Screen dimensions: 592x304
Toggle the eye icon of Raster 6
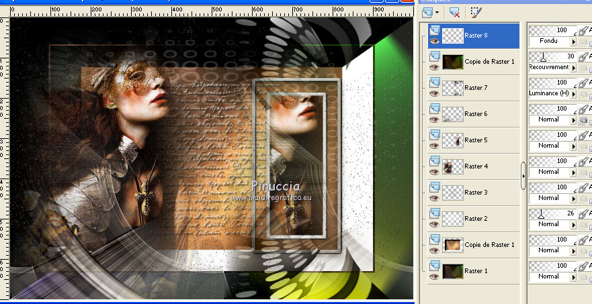tap(435, 119)
